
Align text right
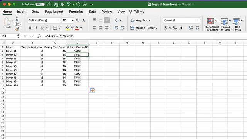coord(107,28)
